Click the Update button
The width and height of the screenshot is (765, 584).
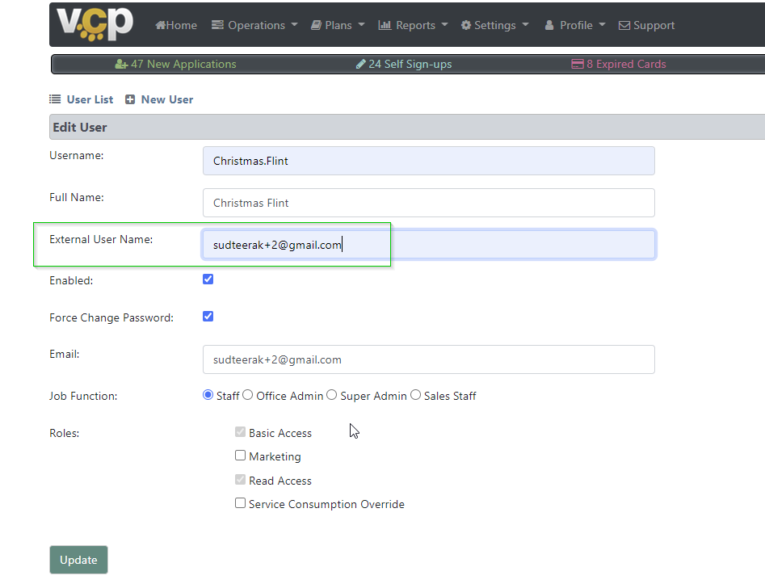tap(78, 560)
